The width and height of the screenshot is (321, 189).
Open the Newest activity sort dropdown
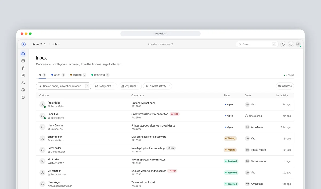tap(158, 86)
